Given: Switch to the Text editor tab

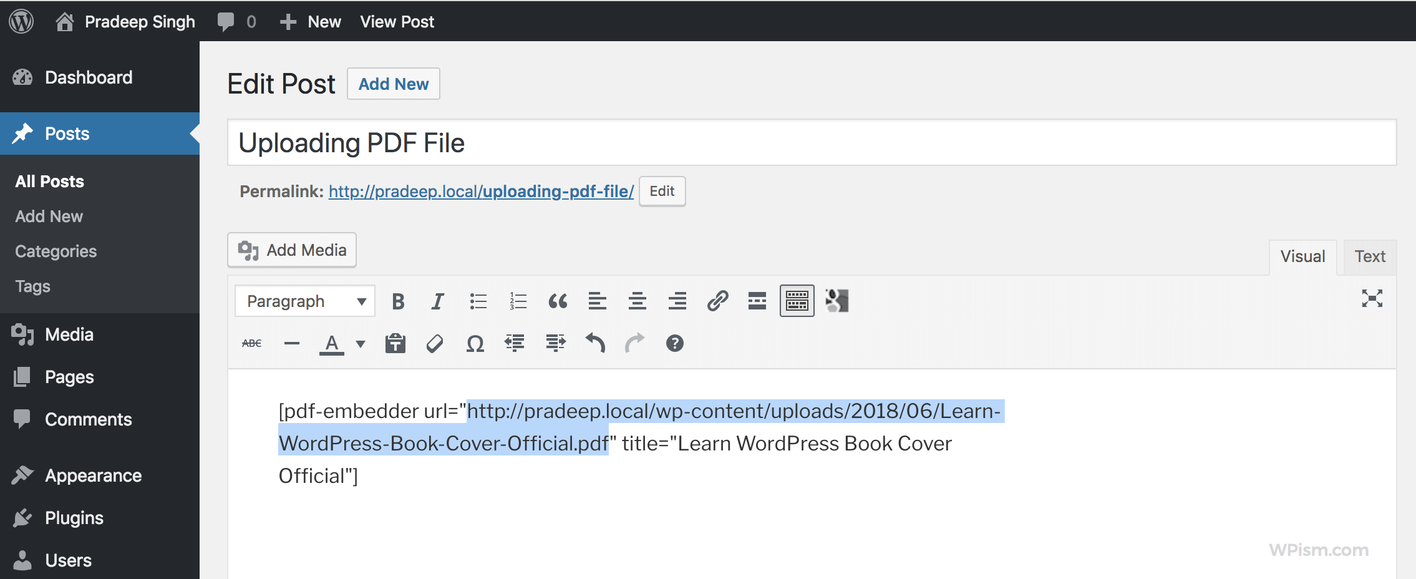Looking at the screenshot, I should pyautogui.click(x=1369, y=256).
